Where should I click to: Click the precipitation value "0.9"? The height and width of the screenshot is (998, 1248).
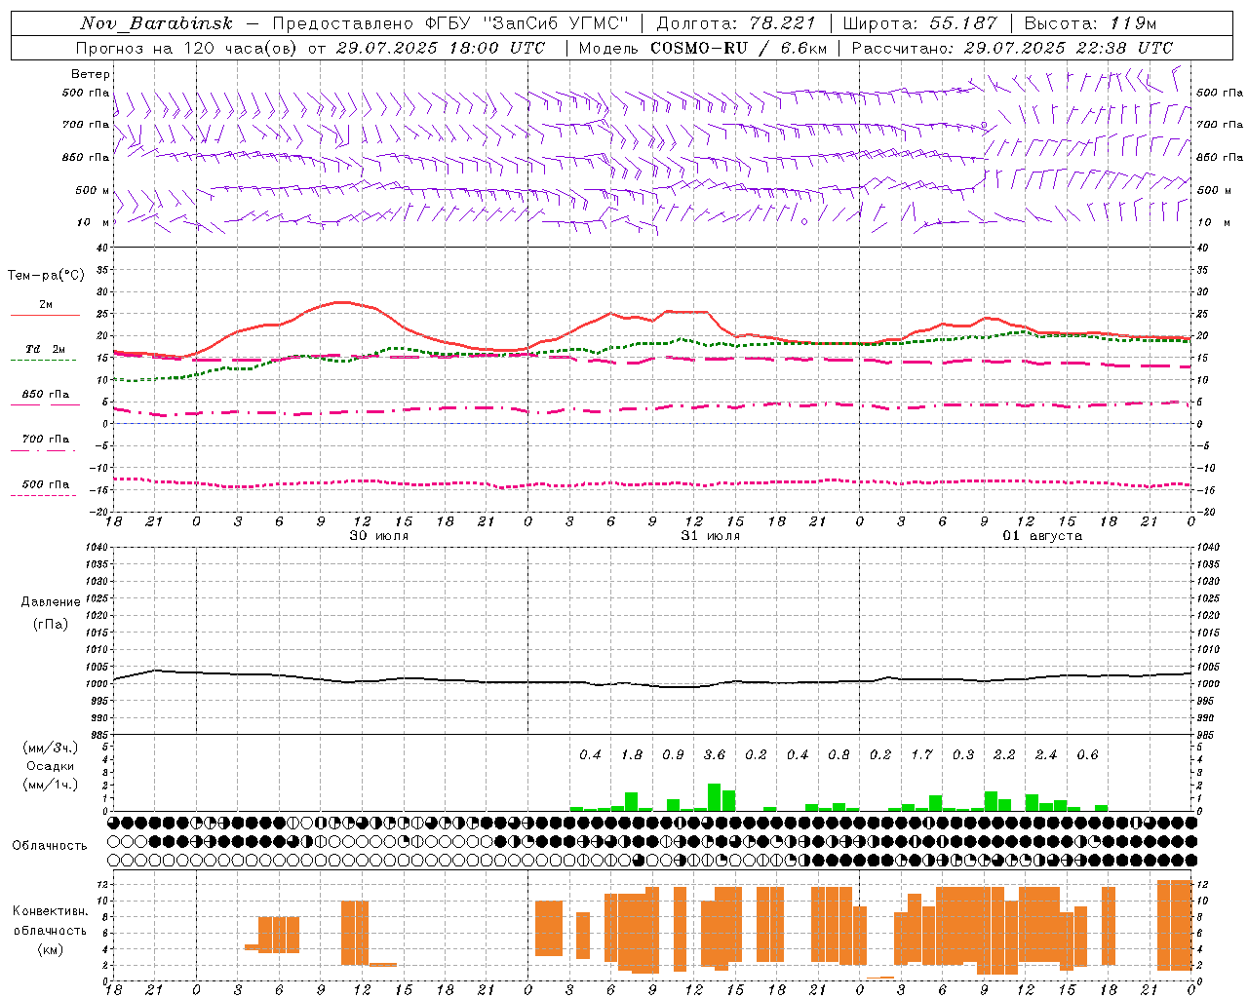click(673, 755)
